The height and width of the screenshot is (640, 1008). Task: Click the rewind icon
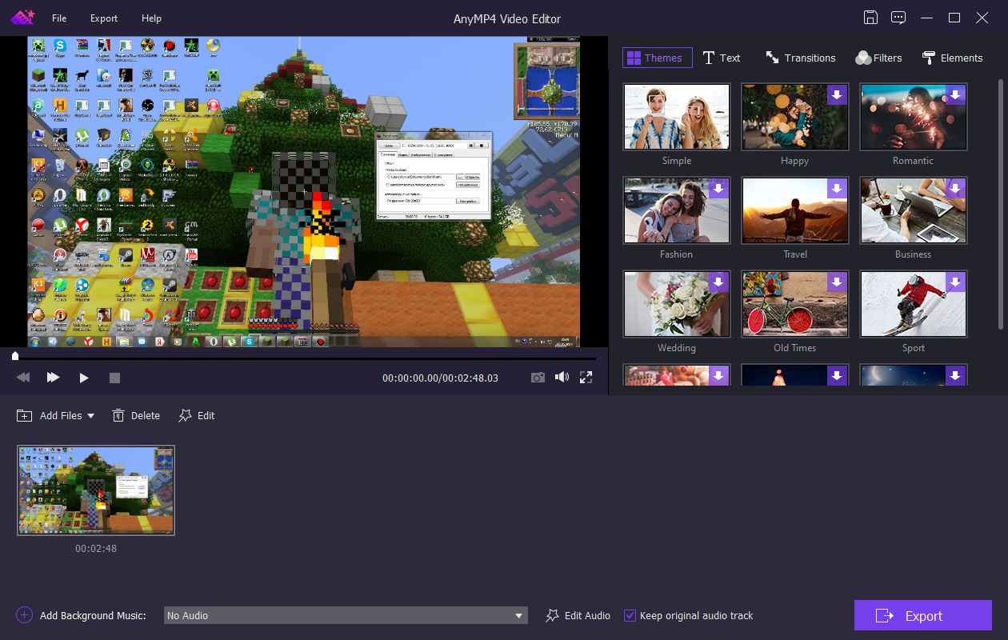tap(23, 378)
